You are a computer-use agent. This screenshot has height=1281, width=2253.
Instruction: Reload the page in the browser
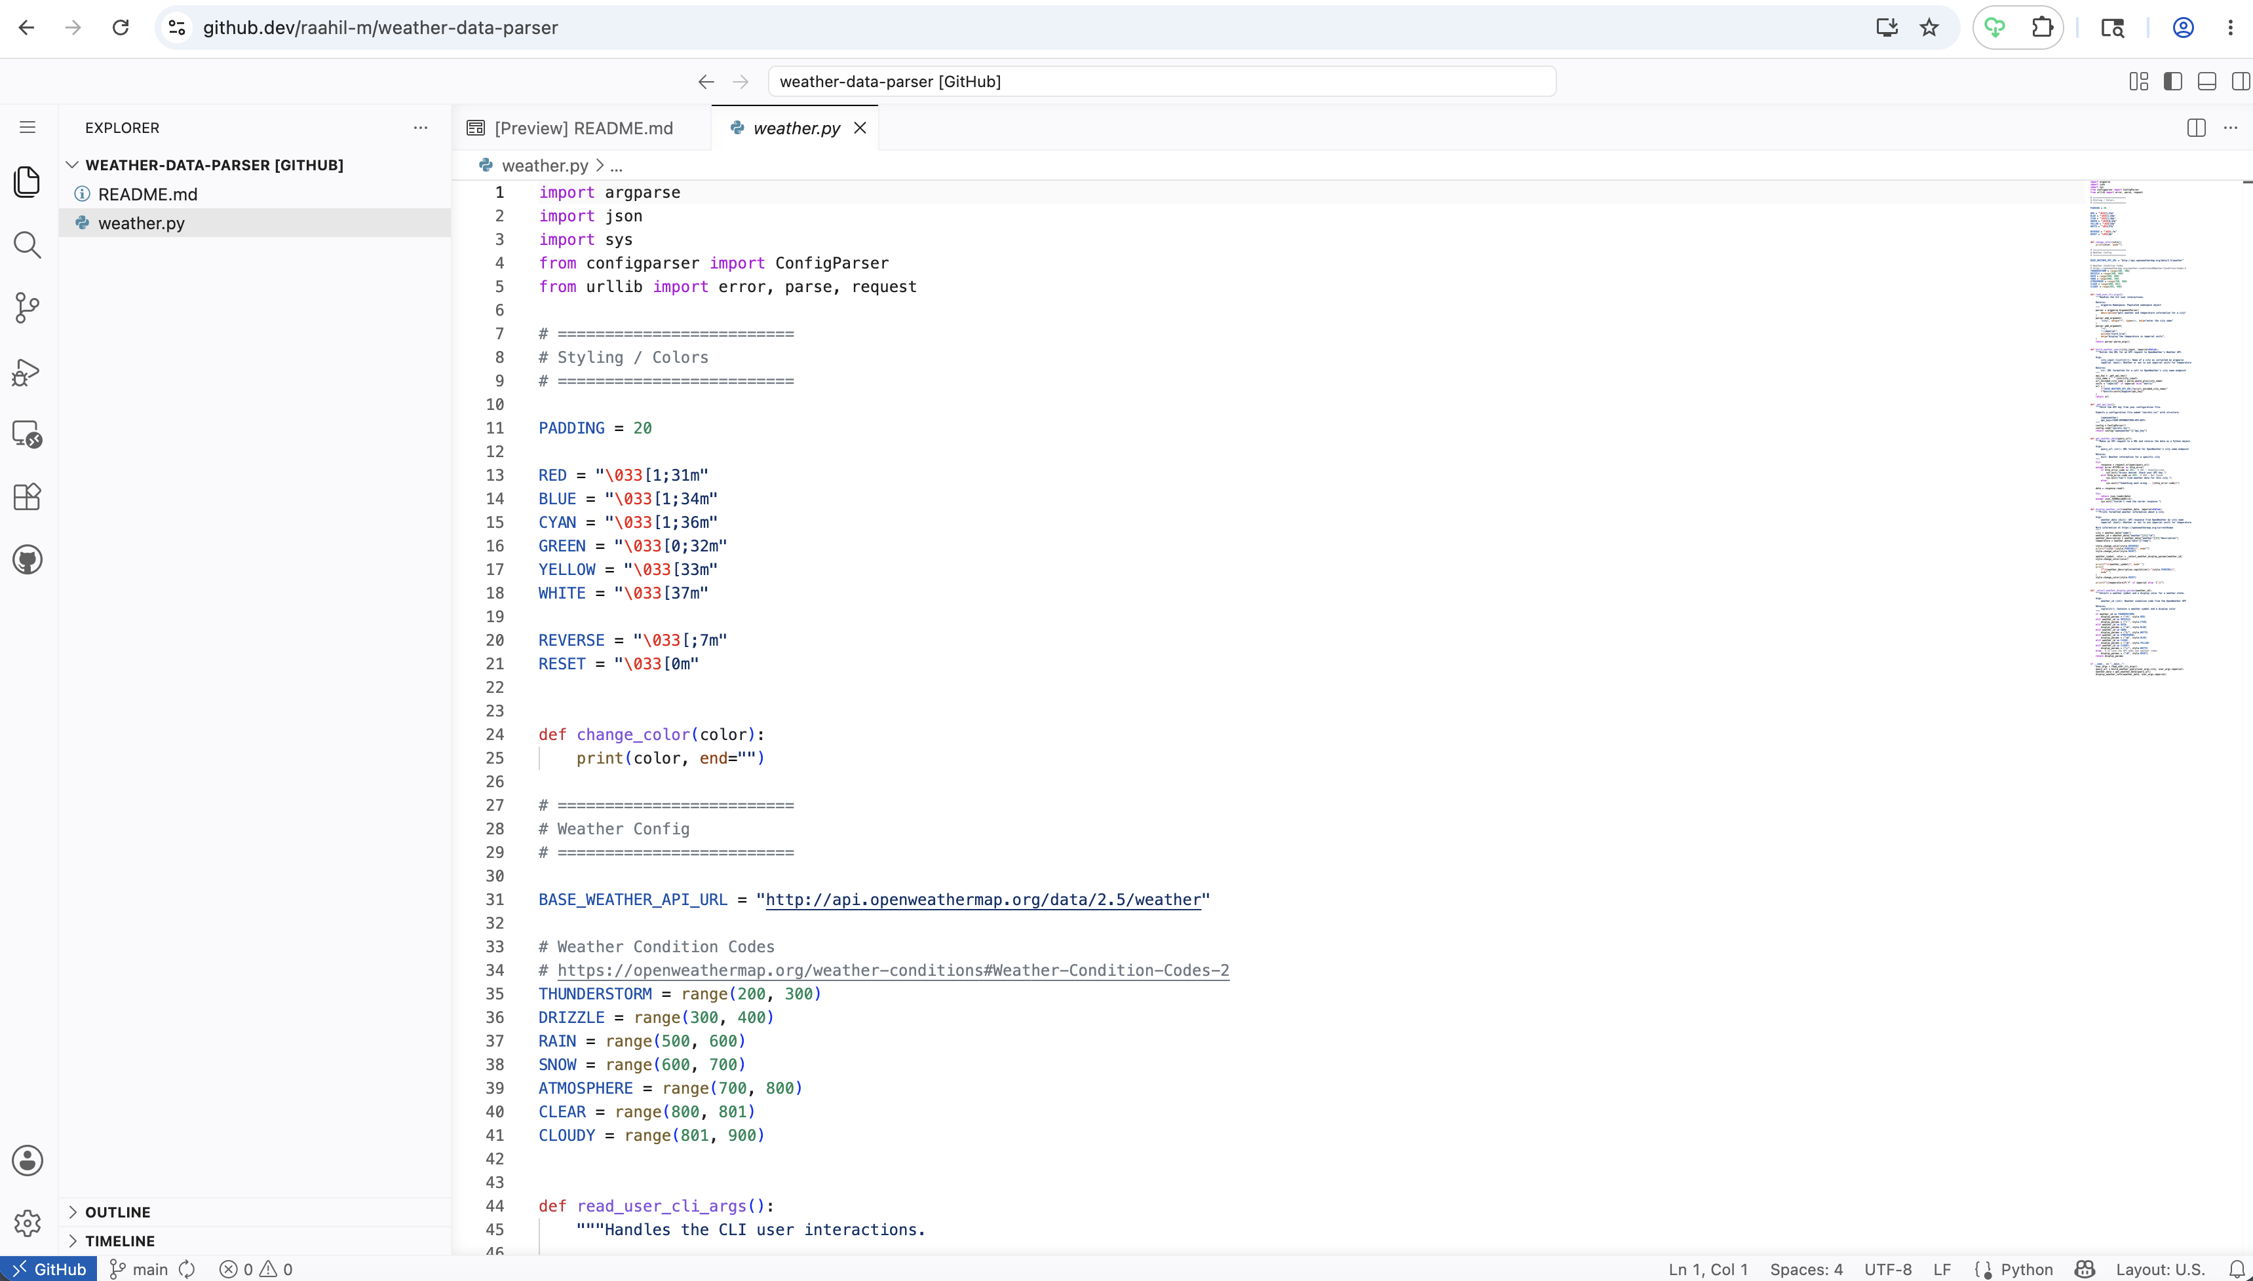point(121,28)
